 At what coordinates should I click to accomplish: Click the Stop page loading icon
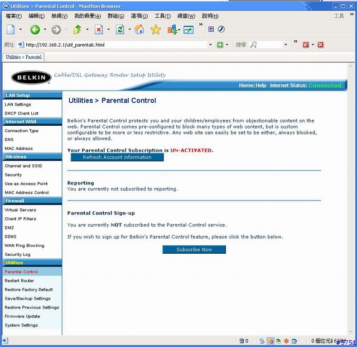pos(99,30)
